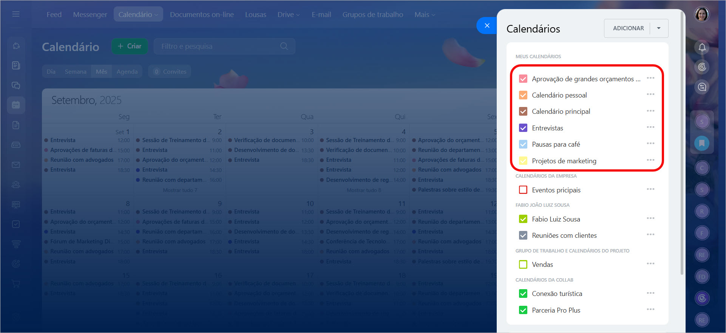Open the mail envelope sidebar icon
The height and width of the screenshot is (333, 726).
coord(16,165)
